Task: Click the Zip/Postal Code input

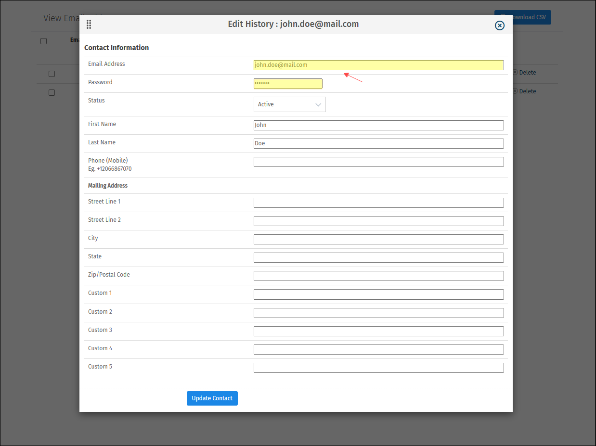Action: point(378,276)
